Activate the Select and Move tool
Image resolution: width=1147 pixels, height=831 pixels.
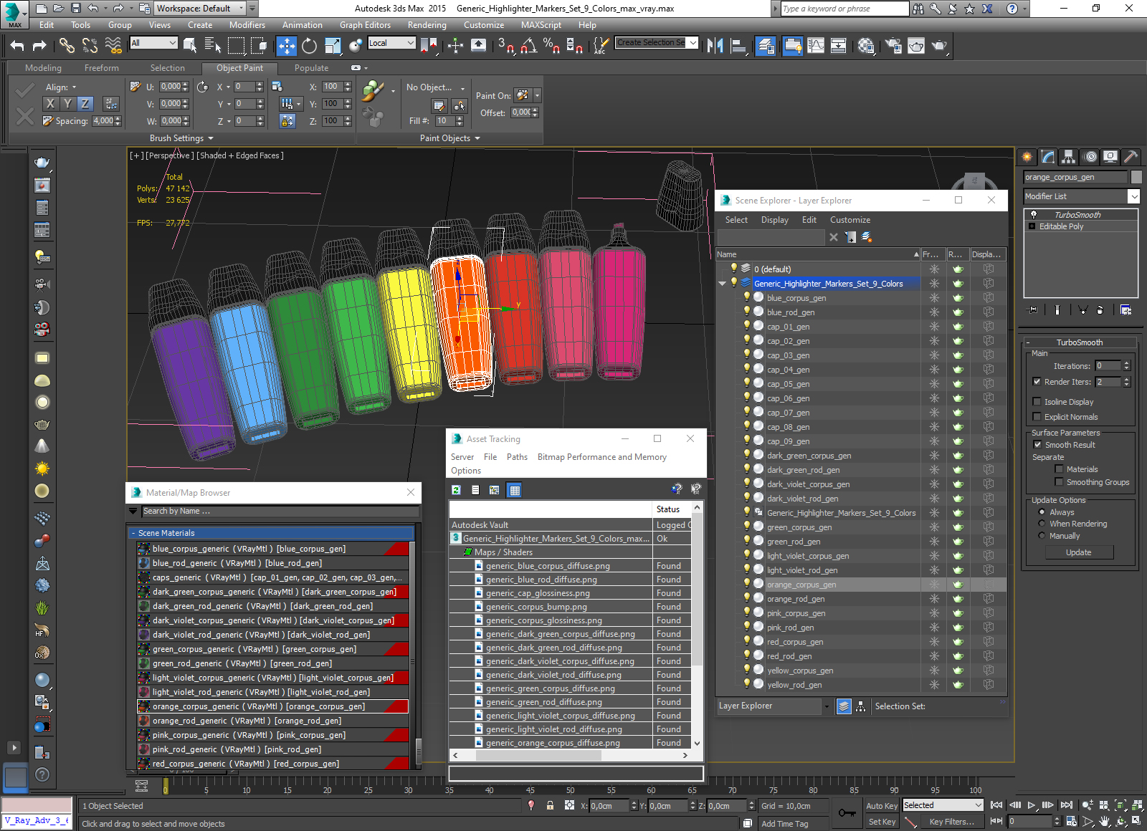point(286,46)
